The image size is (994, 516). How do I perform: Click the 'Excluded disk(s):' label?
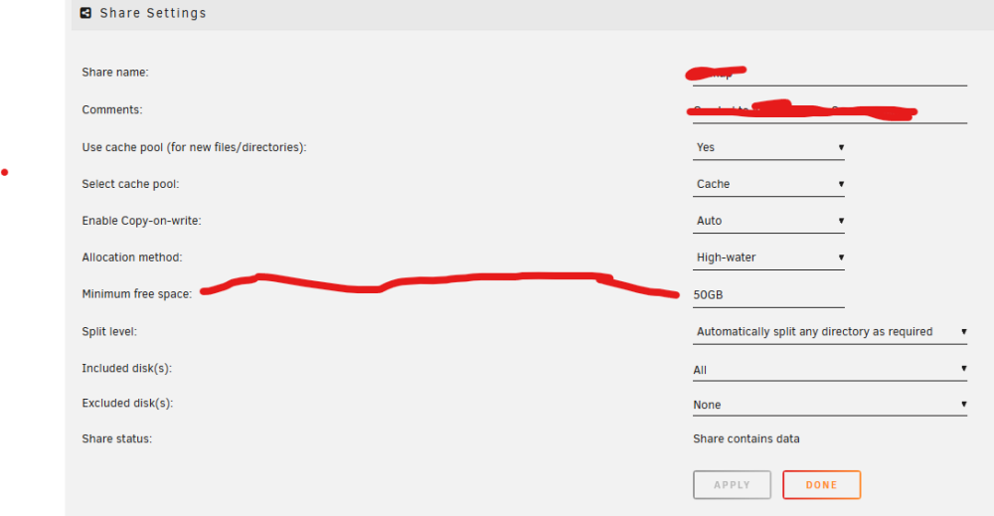coord(127,404)
